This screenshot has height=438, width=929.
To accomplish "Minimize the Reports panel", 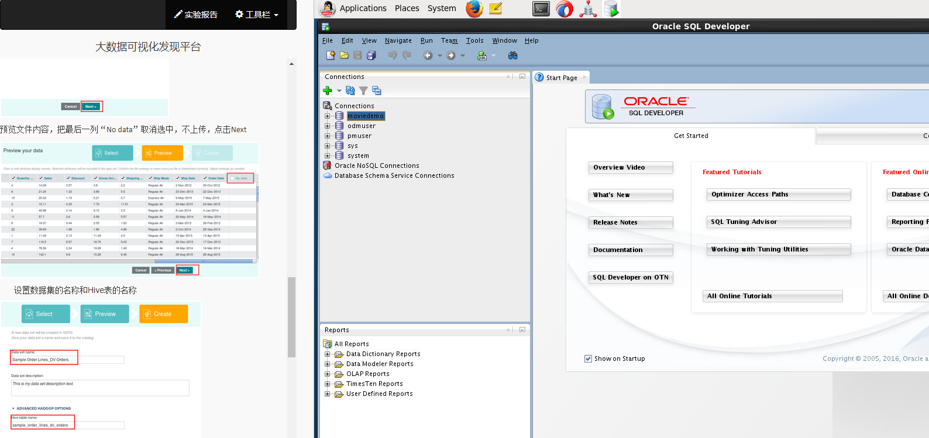I will click(522, 330).
